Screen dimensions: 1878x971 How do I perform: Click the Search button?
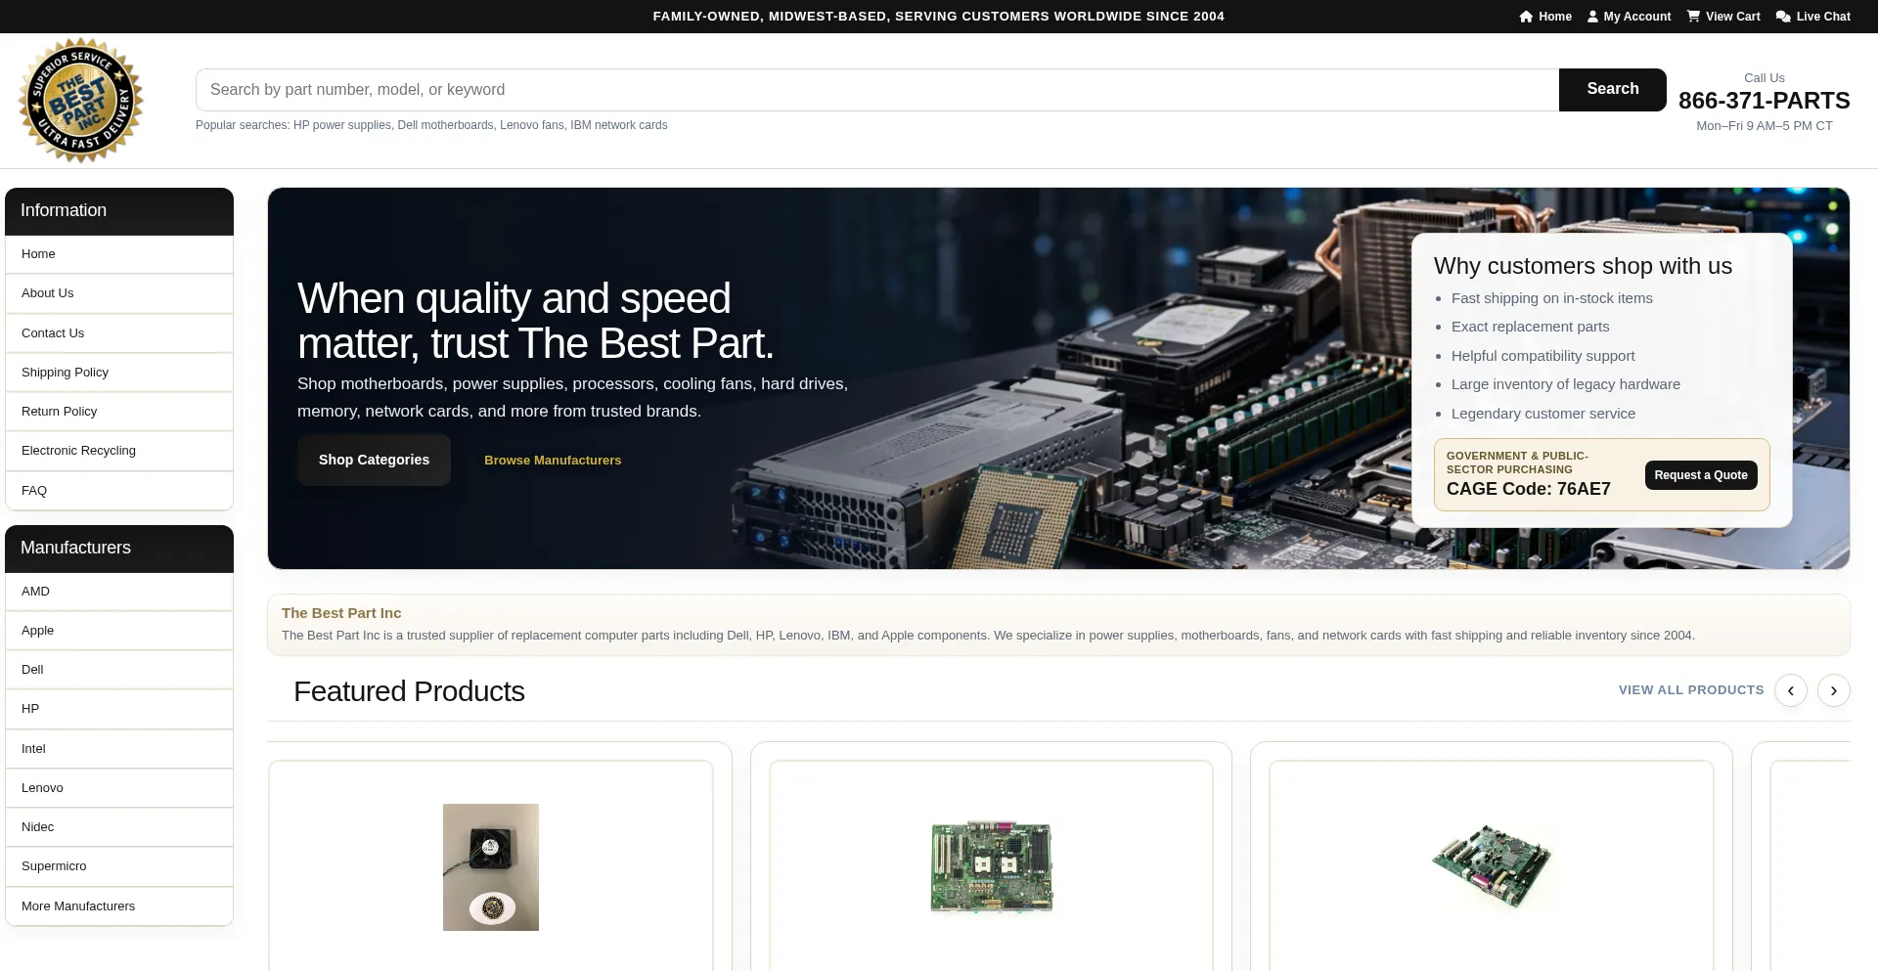(1613, 90)
